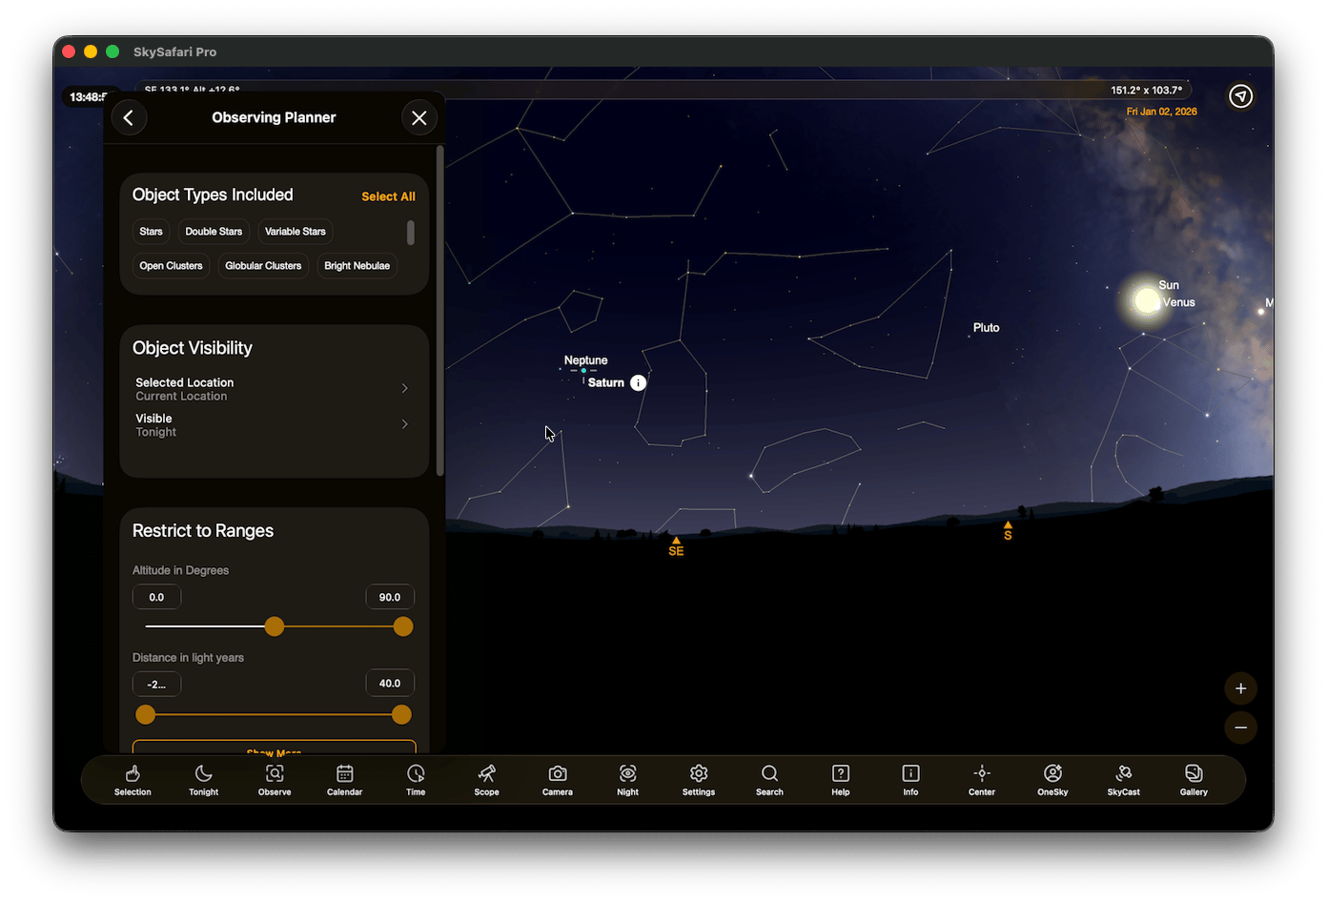
Task: Open the Scope telescope icon
Action: coord(486,780)
